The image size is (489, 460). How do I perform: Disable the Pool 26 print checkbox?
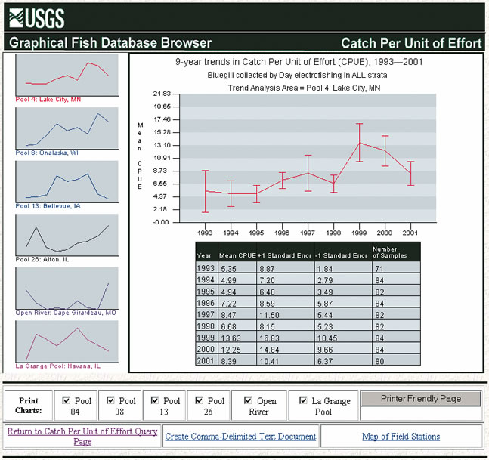point(199,400)
